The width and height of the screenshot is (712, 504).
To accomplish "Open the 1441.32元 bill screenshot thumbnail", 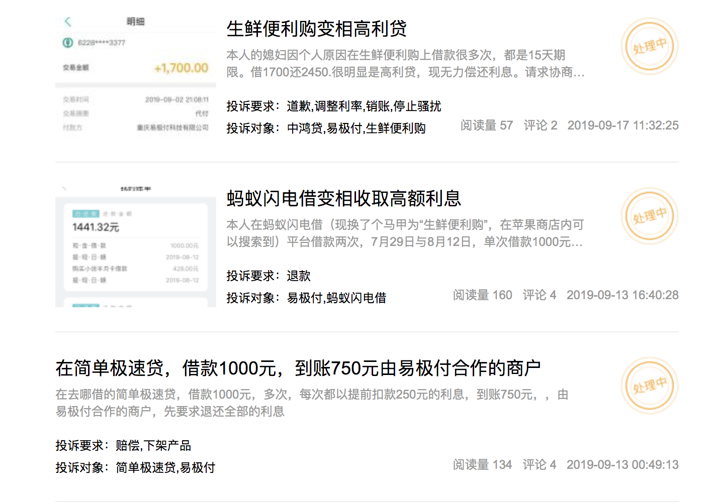I will (136, 245).
